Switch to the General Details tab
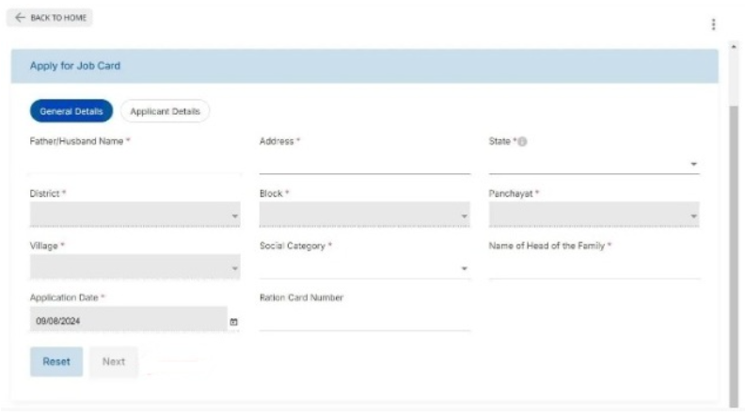The height and width of the screenshot is (416, 745). [71, 111]
